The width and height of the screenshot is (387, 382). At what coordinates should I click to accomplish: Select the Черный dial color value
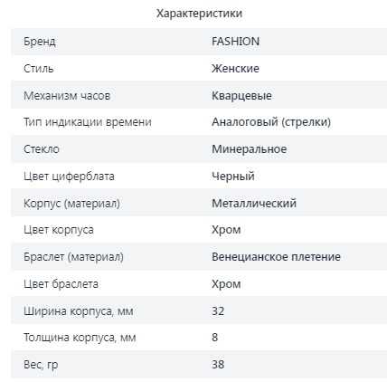click(x=233, y=177)
